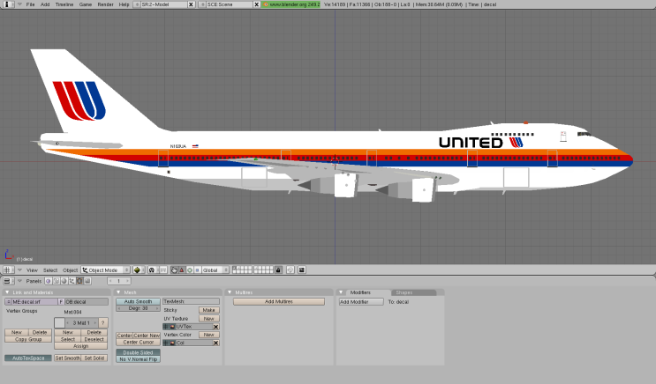Click the Add Multires button
The image size is (656, 384).
click(x=279, y=301)
